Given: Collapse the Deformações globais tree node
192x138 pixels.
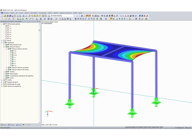Looking at the screenshot, I should pyautogui.click(x=2, y=24).
